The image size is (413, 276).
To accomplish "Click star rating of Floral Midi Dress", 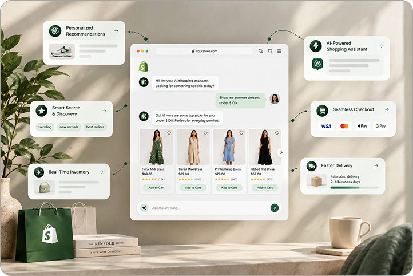I will [149, 179].
